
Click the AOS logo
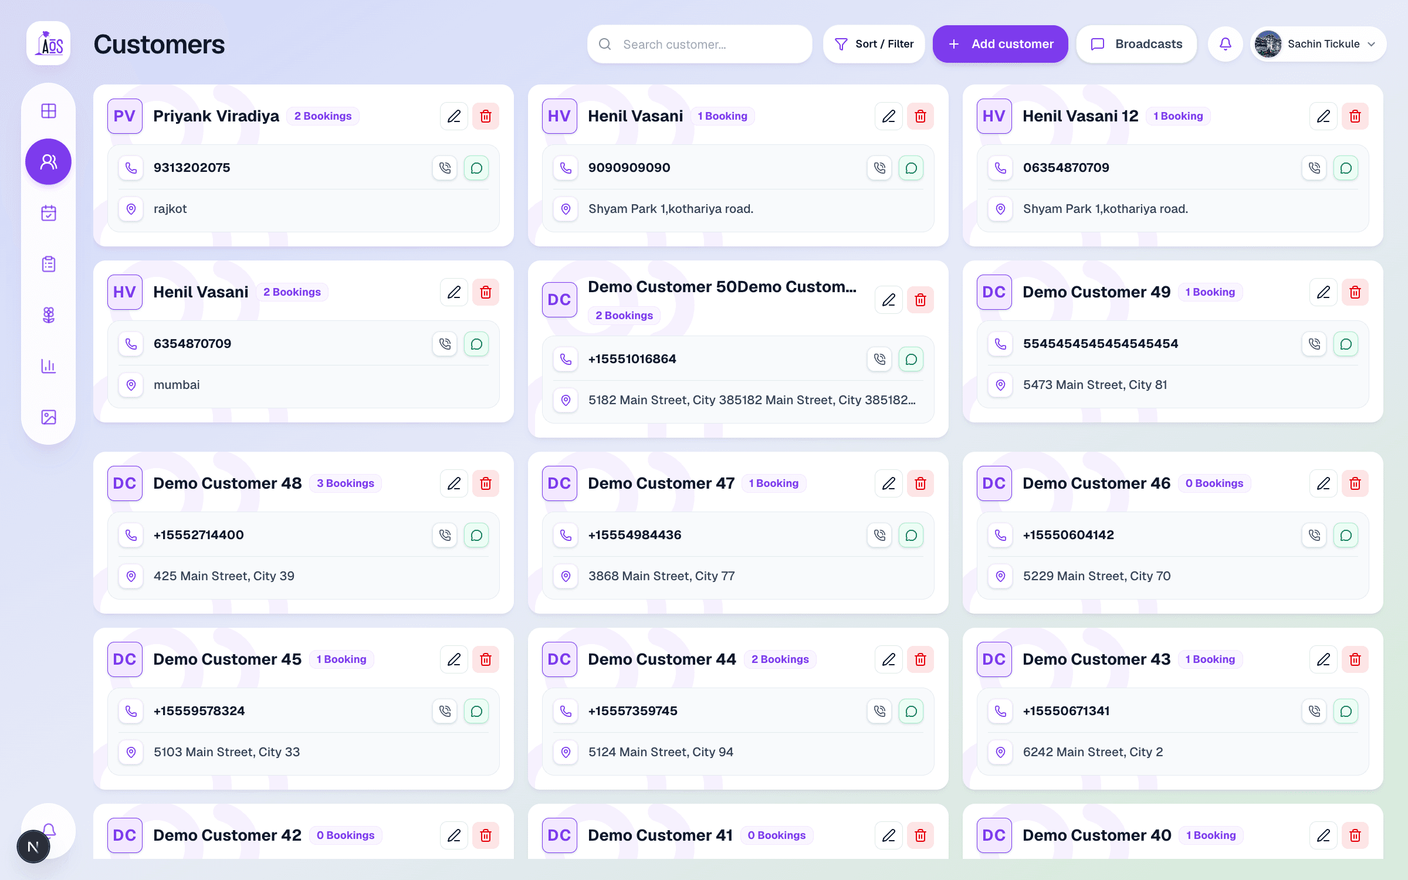point(49,44)
